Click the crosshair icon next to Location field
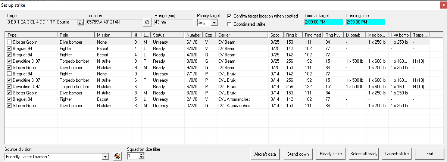 click(x=147, y=22)
